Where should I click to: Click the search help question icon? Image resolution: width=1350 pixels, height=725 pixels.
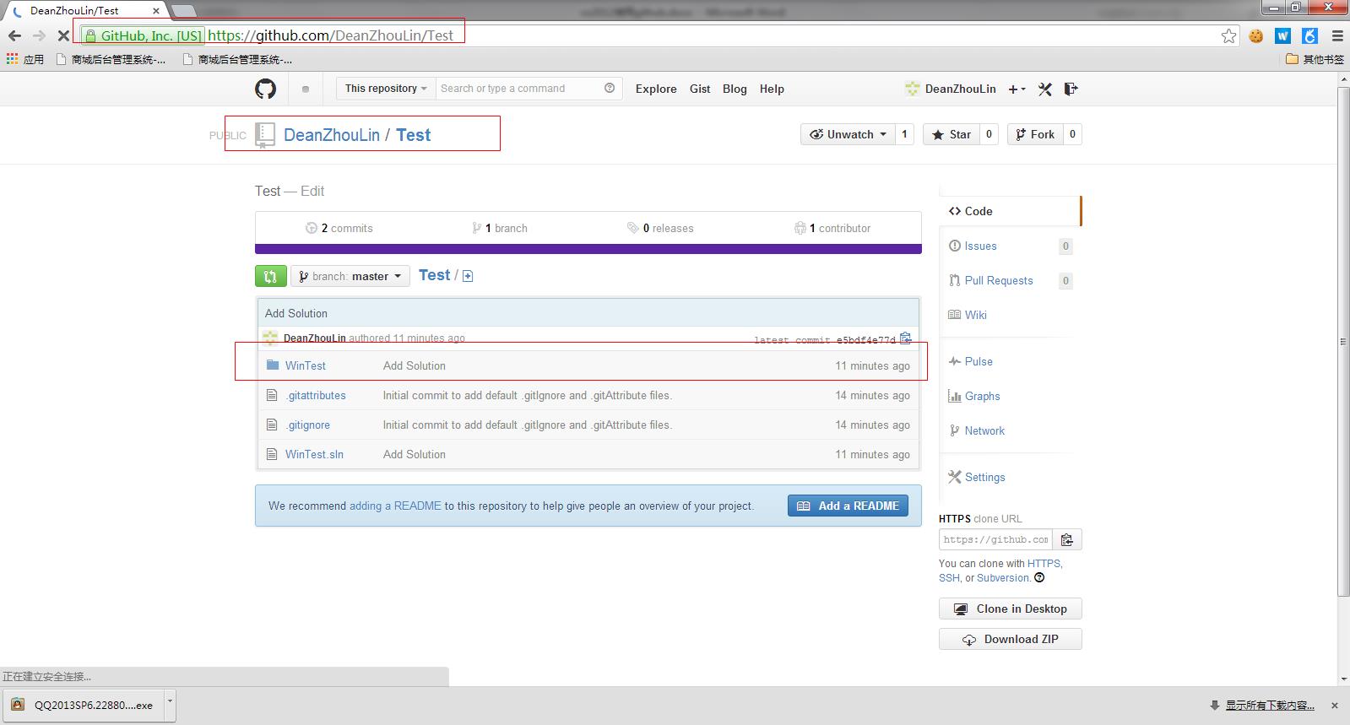(x=610, y=88)
